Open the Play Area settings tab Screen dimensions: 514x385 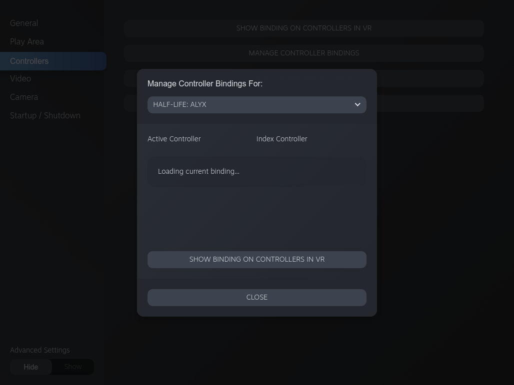(27, 42)
